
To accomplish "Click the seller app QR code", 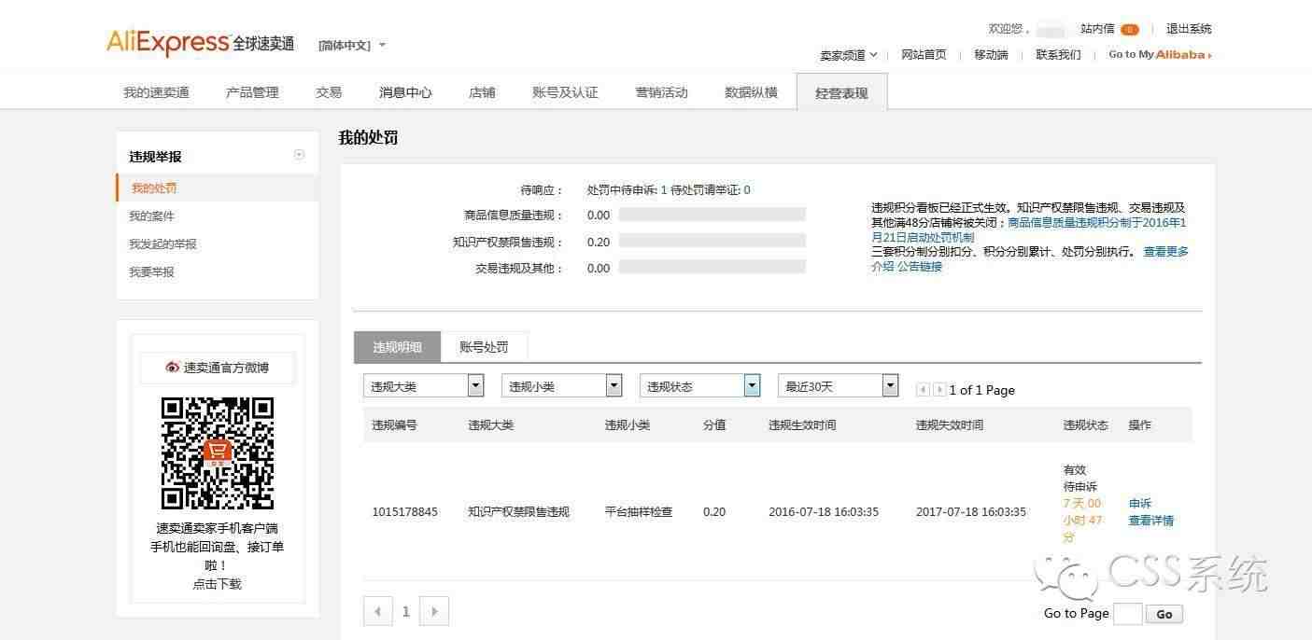I will [218, 453].
